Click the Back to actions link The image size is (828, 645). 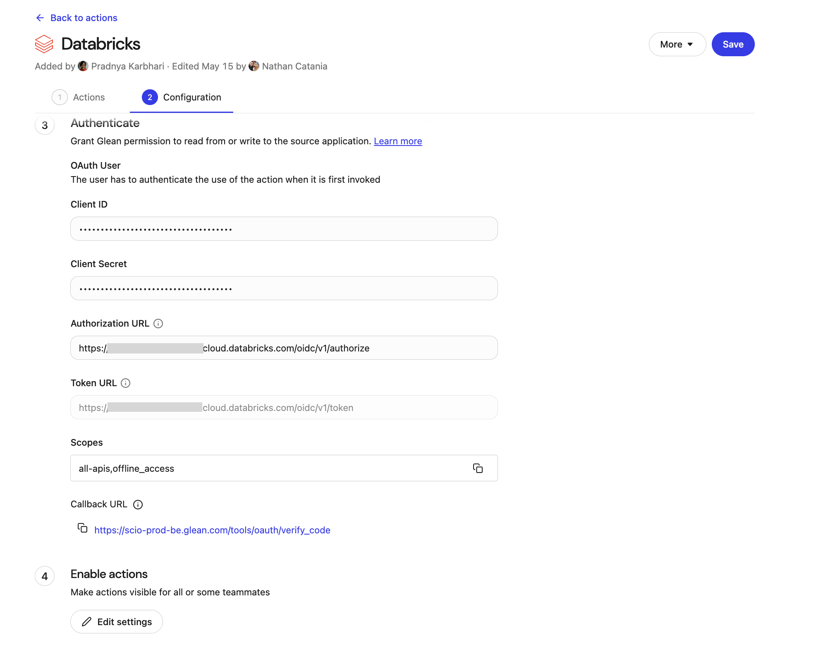pos(84,18)
